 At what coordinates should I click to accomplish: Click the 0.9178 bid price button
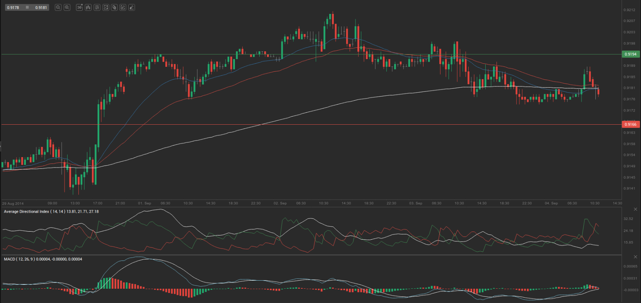tap(13, 7)
